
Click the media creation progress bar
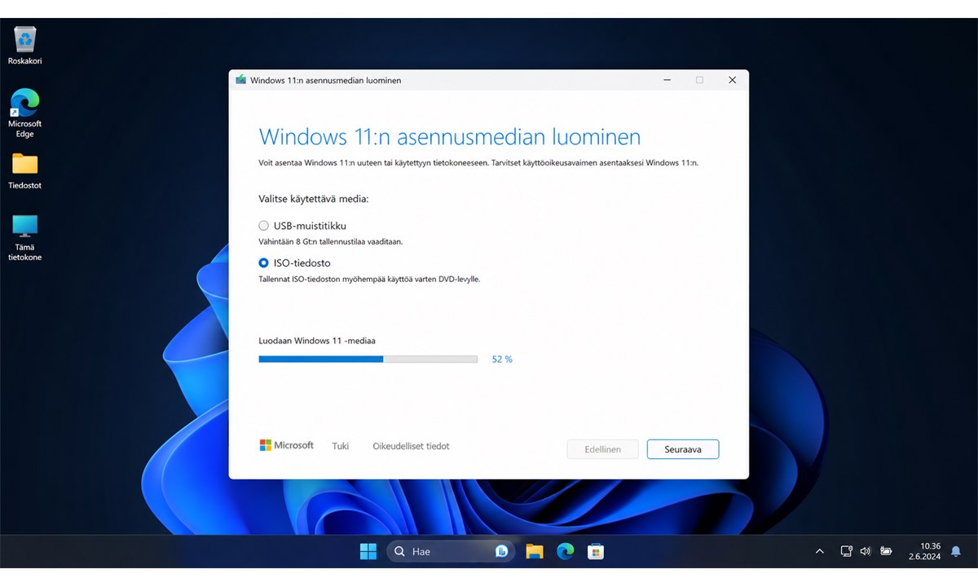pyautogui.click(x=368, y=359)
